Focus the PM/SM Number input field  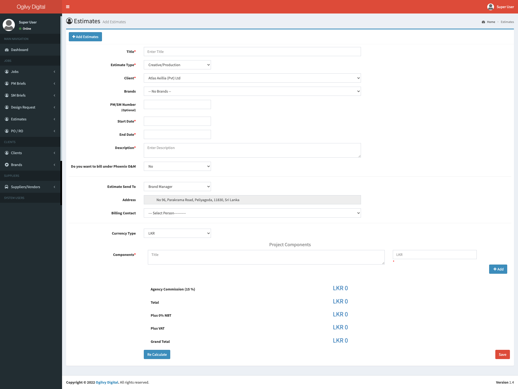coord(177,104)
